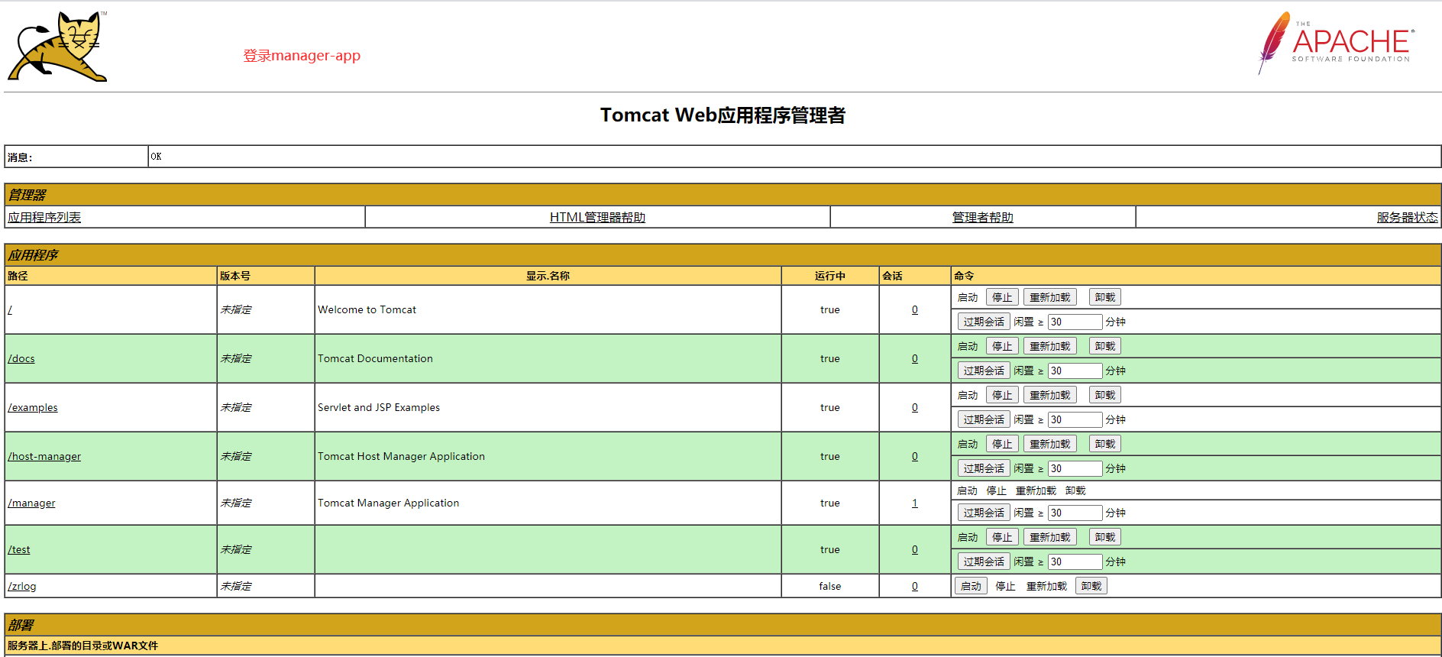Focus idle minutes field for /docs
This screenshot has height=657, width=1442.
(x=1075, y=371)
